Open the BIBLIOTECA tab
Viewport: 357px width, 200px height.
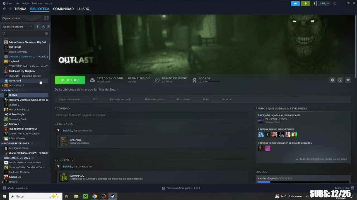40,9
